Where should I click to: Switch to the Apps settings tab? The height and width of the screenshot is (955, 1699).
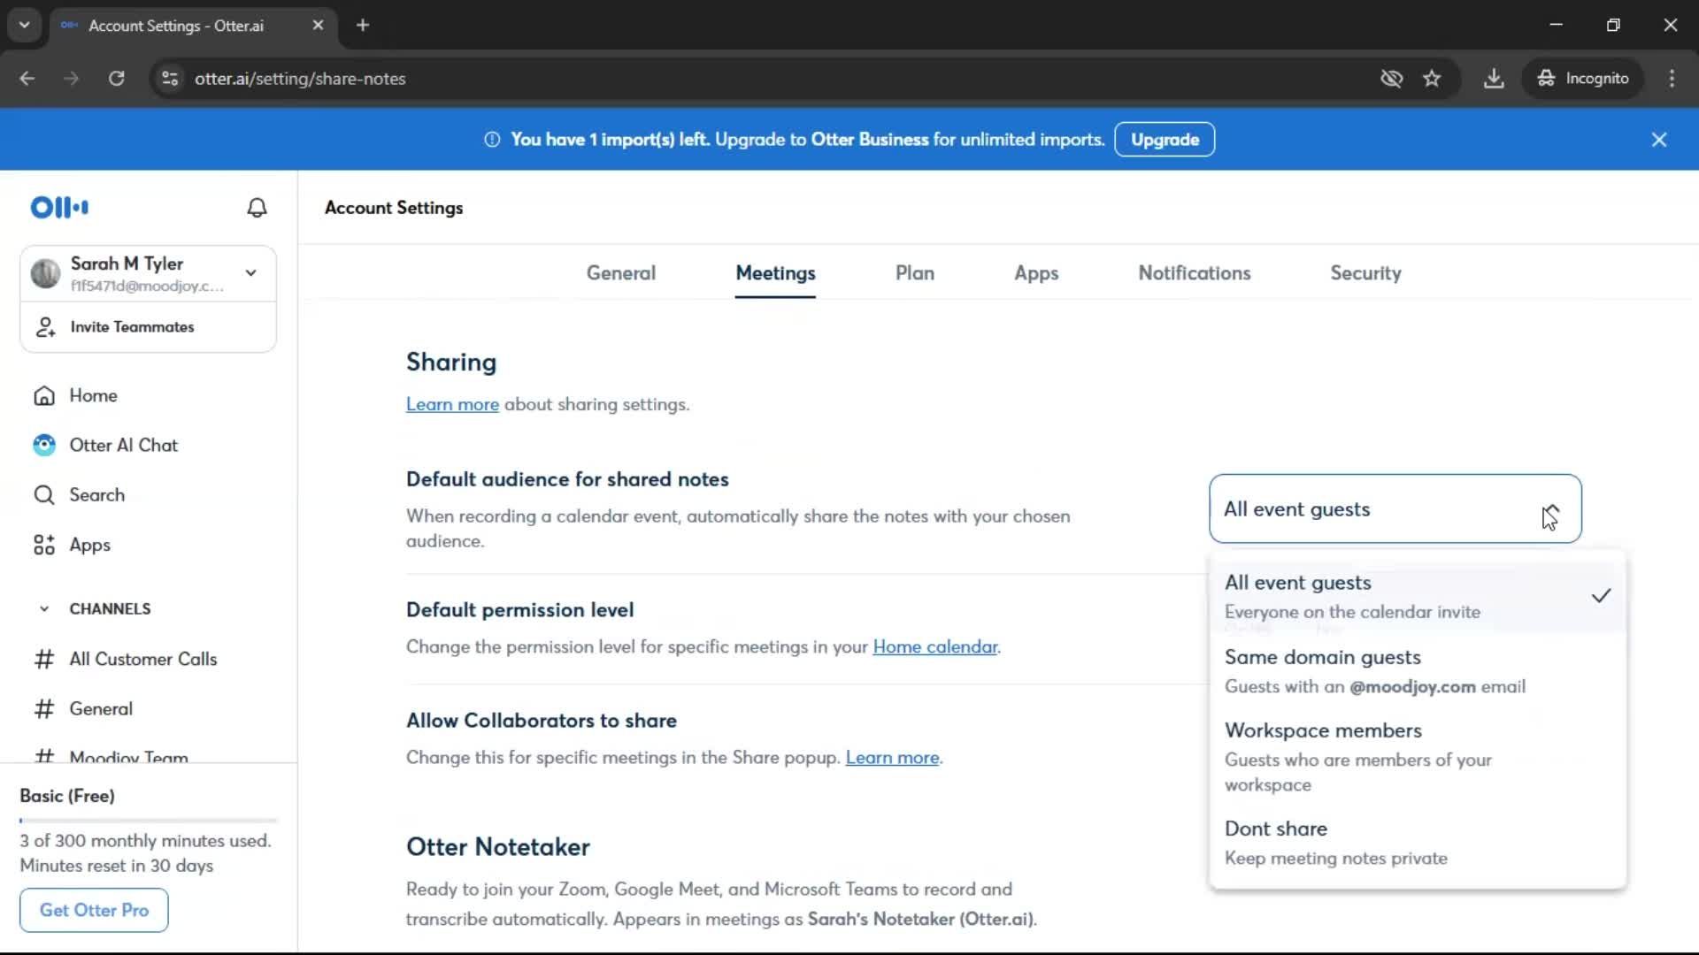(x=1036, y=273)
